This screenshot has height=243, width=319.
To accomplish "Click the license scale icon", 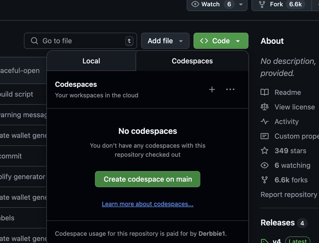I will pyautogui.click(x=265, y=107).
